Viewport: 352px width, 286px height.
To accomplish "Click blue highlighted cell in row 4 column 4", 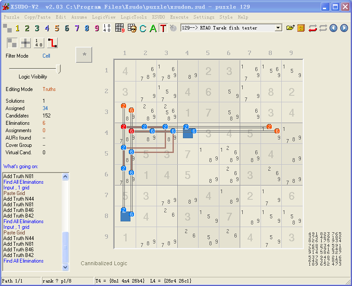I will (x=188, y=133).
